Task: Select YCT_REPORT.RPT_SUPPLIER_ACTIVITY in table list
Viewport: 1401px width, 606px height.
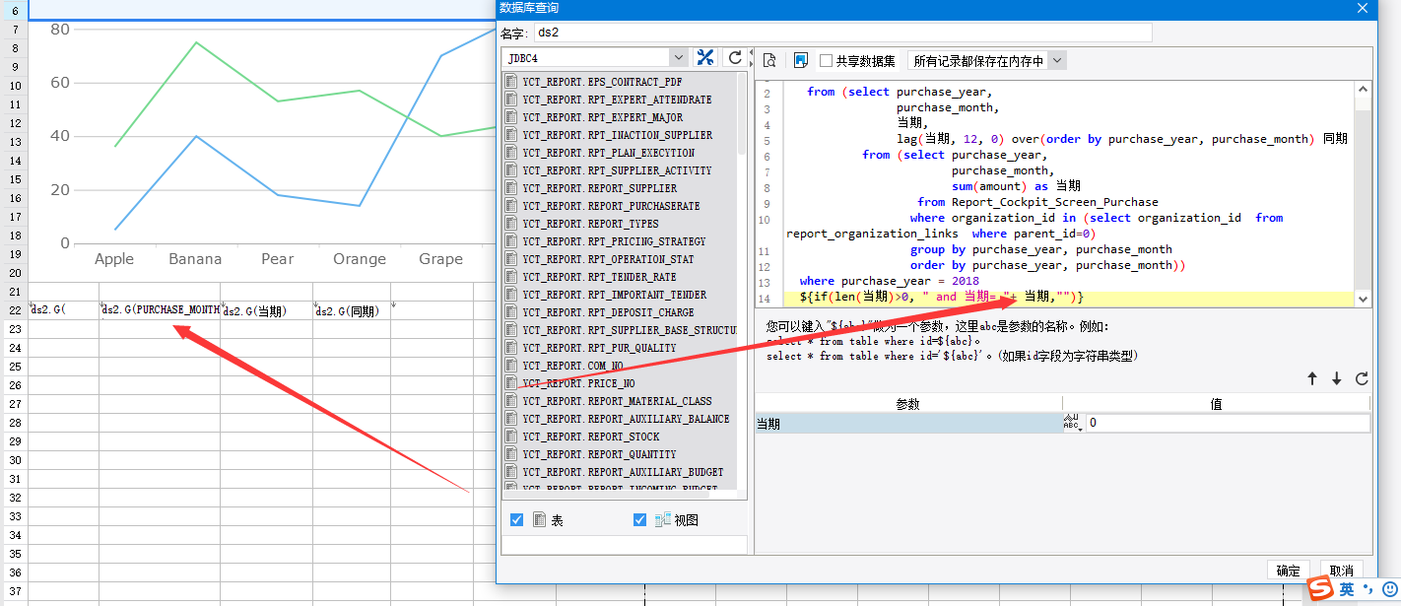Action: click(x=618, y=170)
